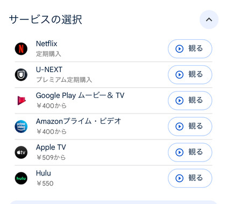Open the U-NEXT service name link
227x204 pixels.
coord(49,69)
